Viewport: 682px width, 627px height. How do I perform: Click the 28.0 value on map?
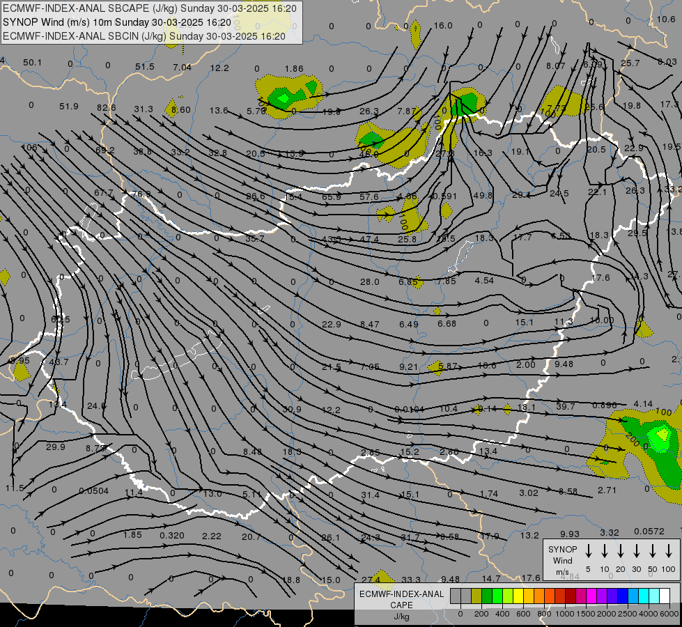tap(370, 282)
